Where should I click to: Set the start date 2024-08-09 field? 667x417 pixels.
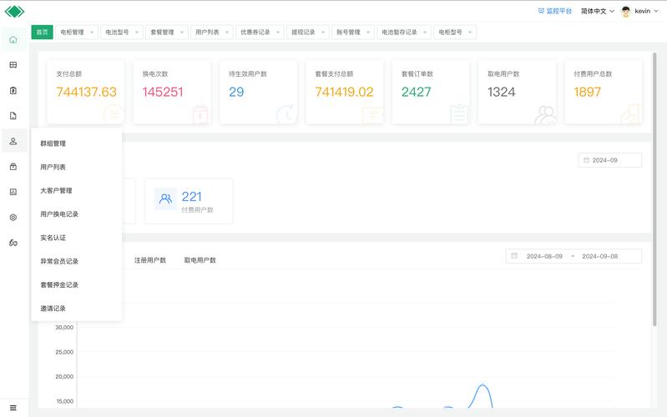tap(544, 256)
